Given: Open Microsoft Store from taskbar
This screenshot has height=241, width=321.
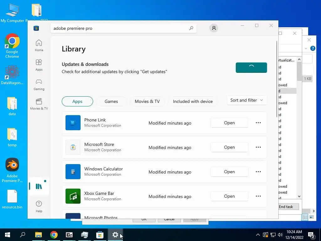Looking at the screenshot, I should (100, 235).
